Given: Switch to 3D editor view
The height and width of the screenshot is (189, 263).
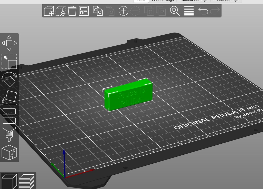Looking at the screenshot, I should (x=9, y=182).
